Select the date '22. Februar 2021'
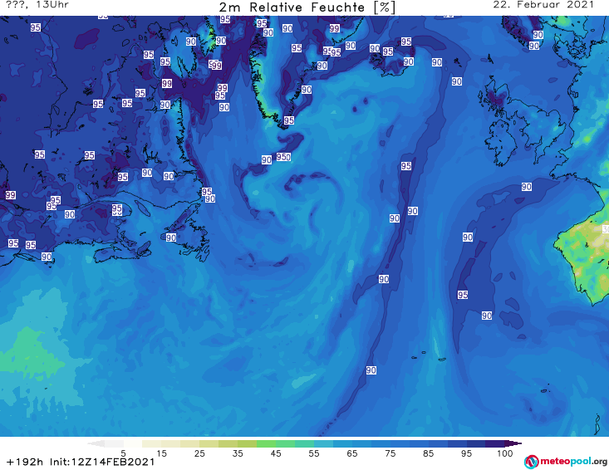 (543, 5)
